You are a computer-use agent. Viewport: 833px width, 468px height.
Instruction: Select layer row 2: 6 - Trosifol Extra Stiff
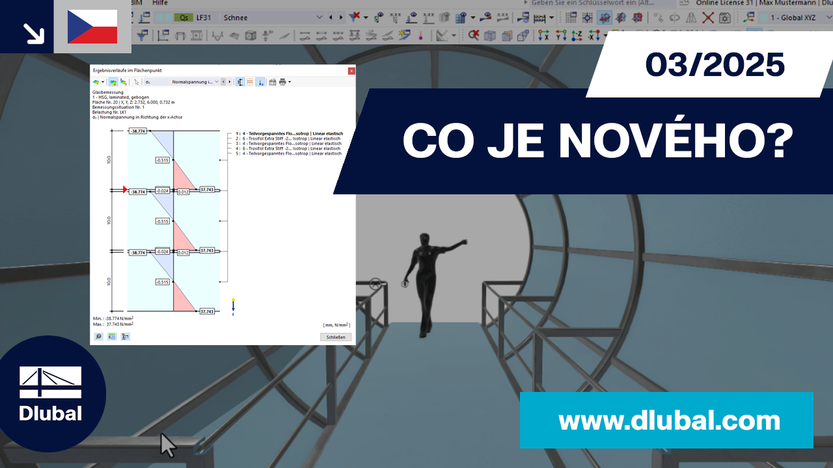(288, 138)
